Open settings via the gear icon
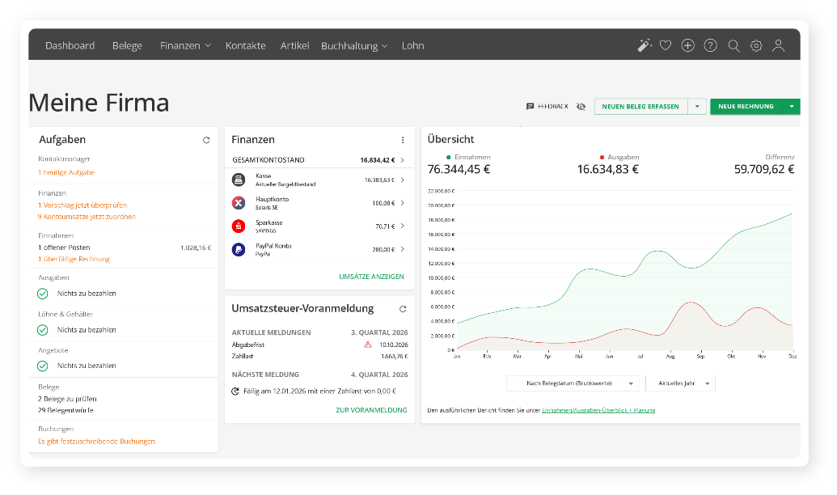The width and height of the screenshot is (837, 495). [756, 46]
